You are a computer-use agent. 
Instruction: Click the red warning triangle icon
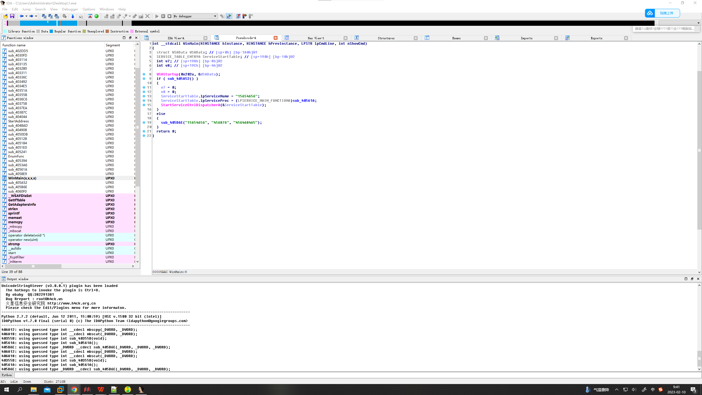[x=90, y=16]
